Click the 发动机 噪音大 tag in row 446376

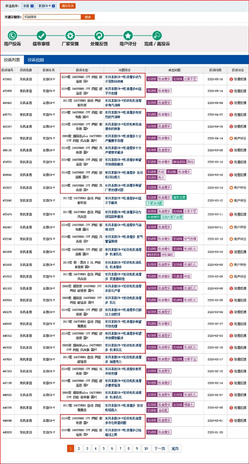click(183, 405)
